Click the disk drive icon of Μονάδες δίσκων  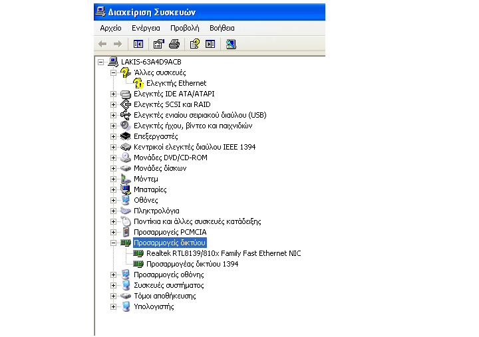pyautogui.click(x=126, y=169)
